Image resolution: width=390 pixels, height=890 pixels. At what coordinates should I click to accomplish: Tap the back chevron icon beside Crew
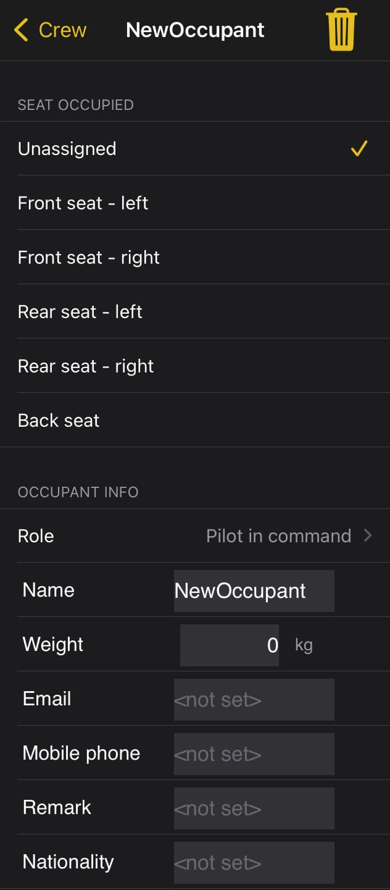pos(21,30)
